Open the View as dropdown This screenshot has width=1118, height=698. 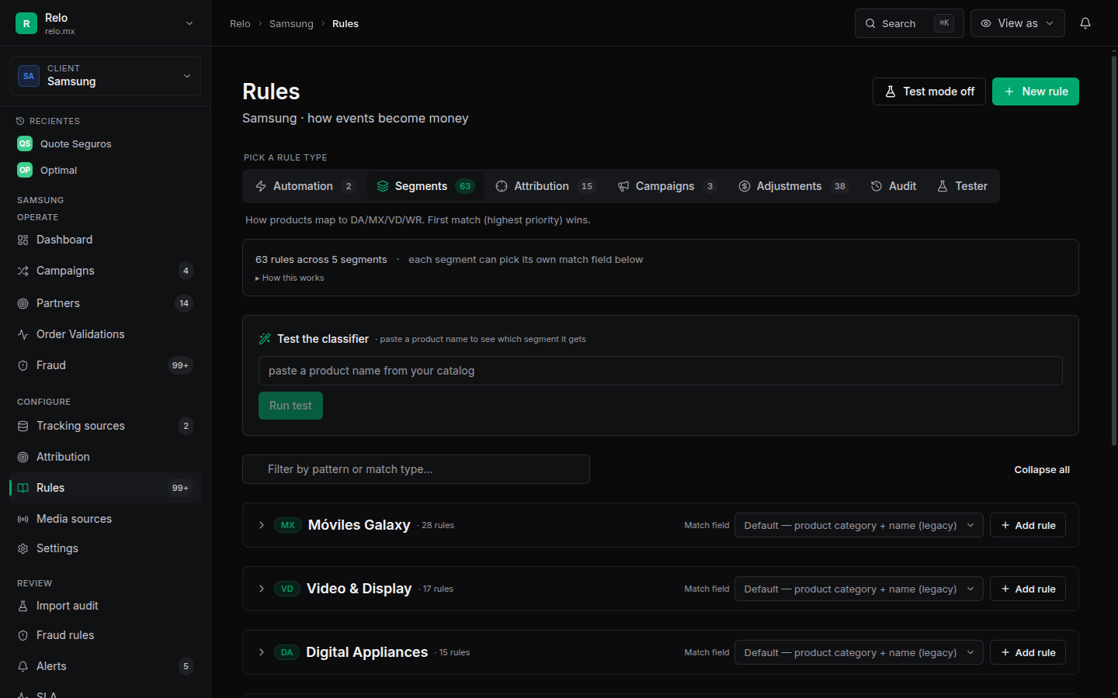(x=1017, y=23)
